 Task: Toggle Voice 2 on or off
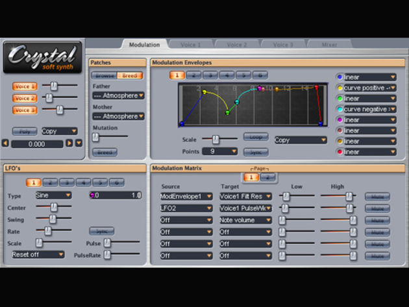point(25,99)
